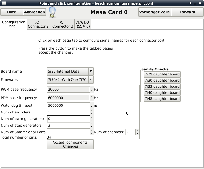Select the Configuration Page tab
This screenshot has width=204, height=169.
point(14,24)
